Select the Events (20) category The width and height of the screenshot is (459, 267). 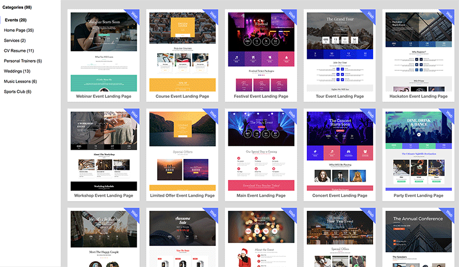pos(16,20)
